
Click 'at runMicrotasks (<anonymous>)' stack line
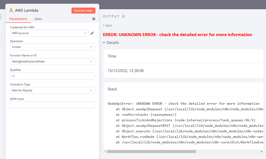point(146,115)
